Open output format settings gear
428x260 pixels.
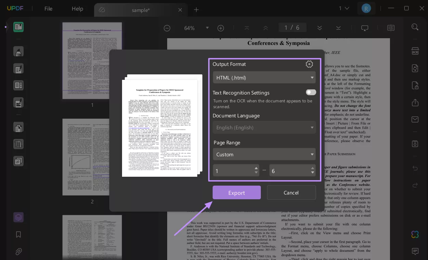(309, 64)
